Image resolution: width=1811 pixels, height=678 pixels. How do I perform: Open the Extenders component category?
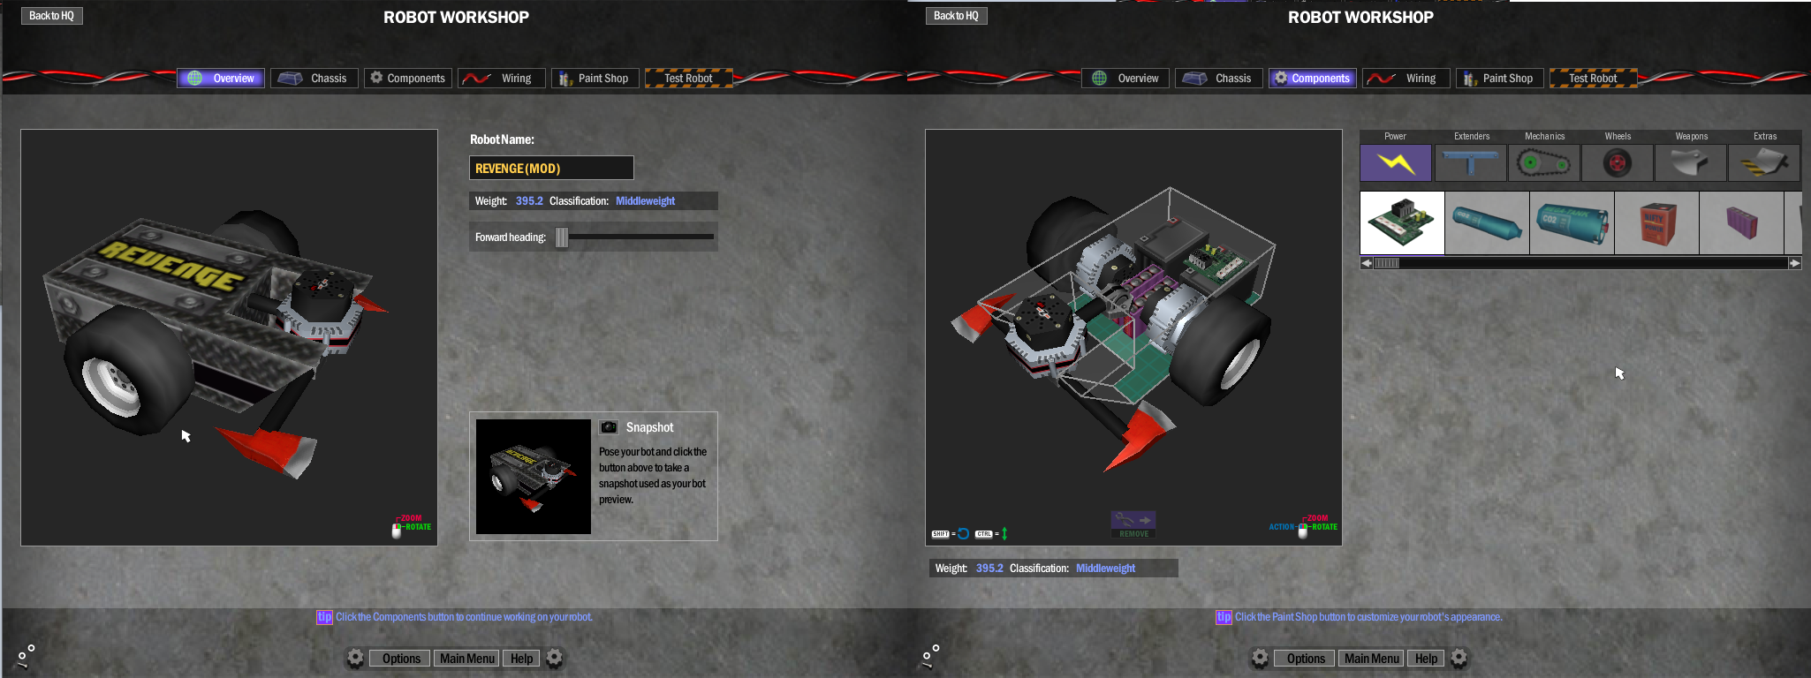(1470, 163)
